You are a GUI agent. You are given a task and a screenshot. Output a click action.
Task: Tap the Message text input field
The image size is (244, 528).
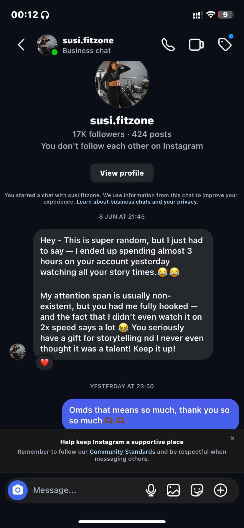pos(85,490)
